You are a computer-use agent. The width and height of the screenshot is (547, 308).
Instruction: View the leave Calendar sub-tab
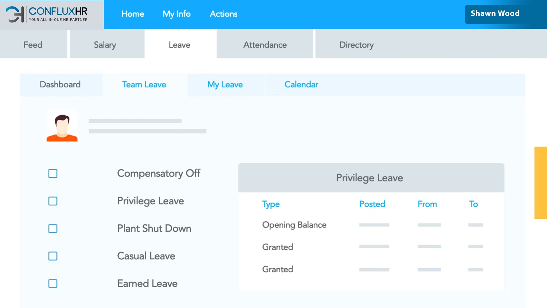[301, 84]
